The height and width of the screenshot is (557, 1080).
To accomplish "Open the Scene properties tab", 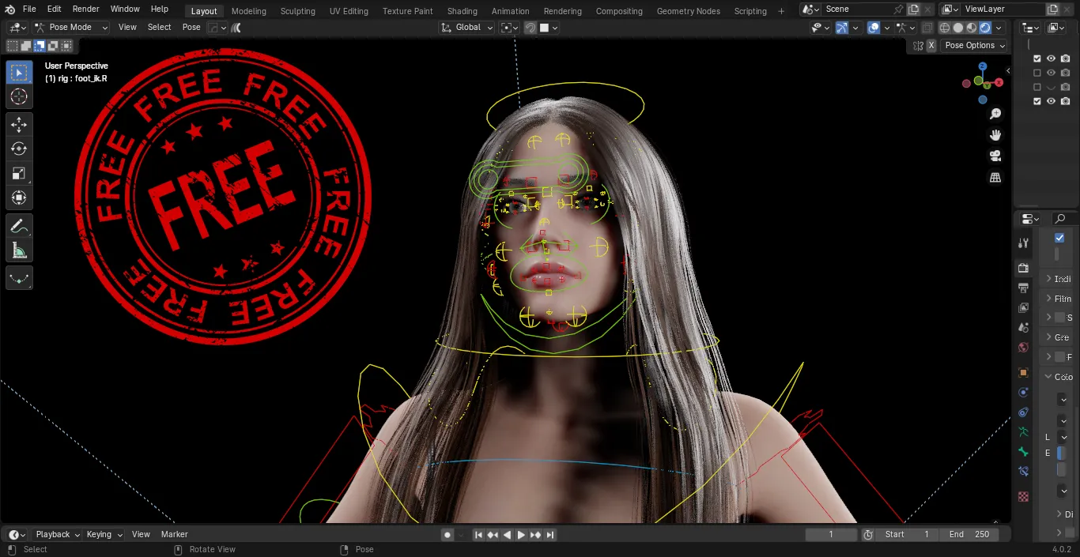I will (1024, 328).
